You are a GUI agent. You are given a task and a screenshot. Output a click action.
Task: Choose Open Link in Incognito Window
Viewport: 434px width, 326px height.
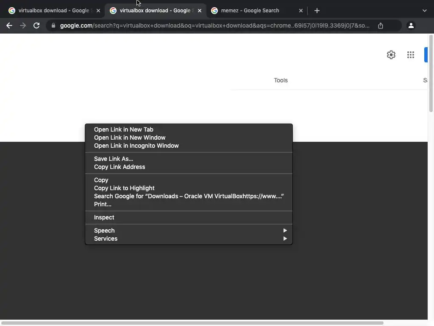[x=189, y=146]
